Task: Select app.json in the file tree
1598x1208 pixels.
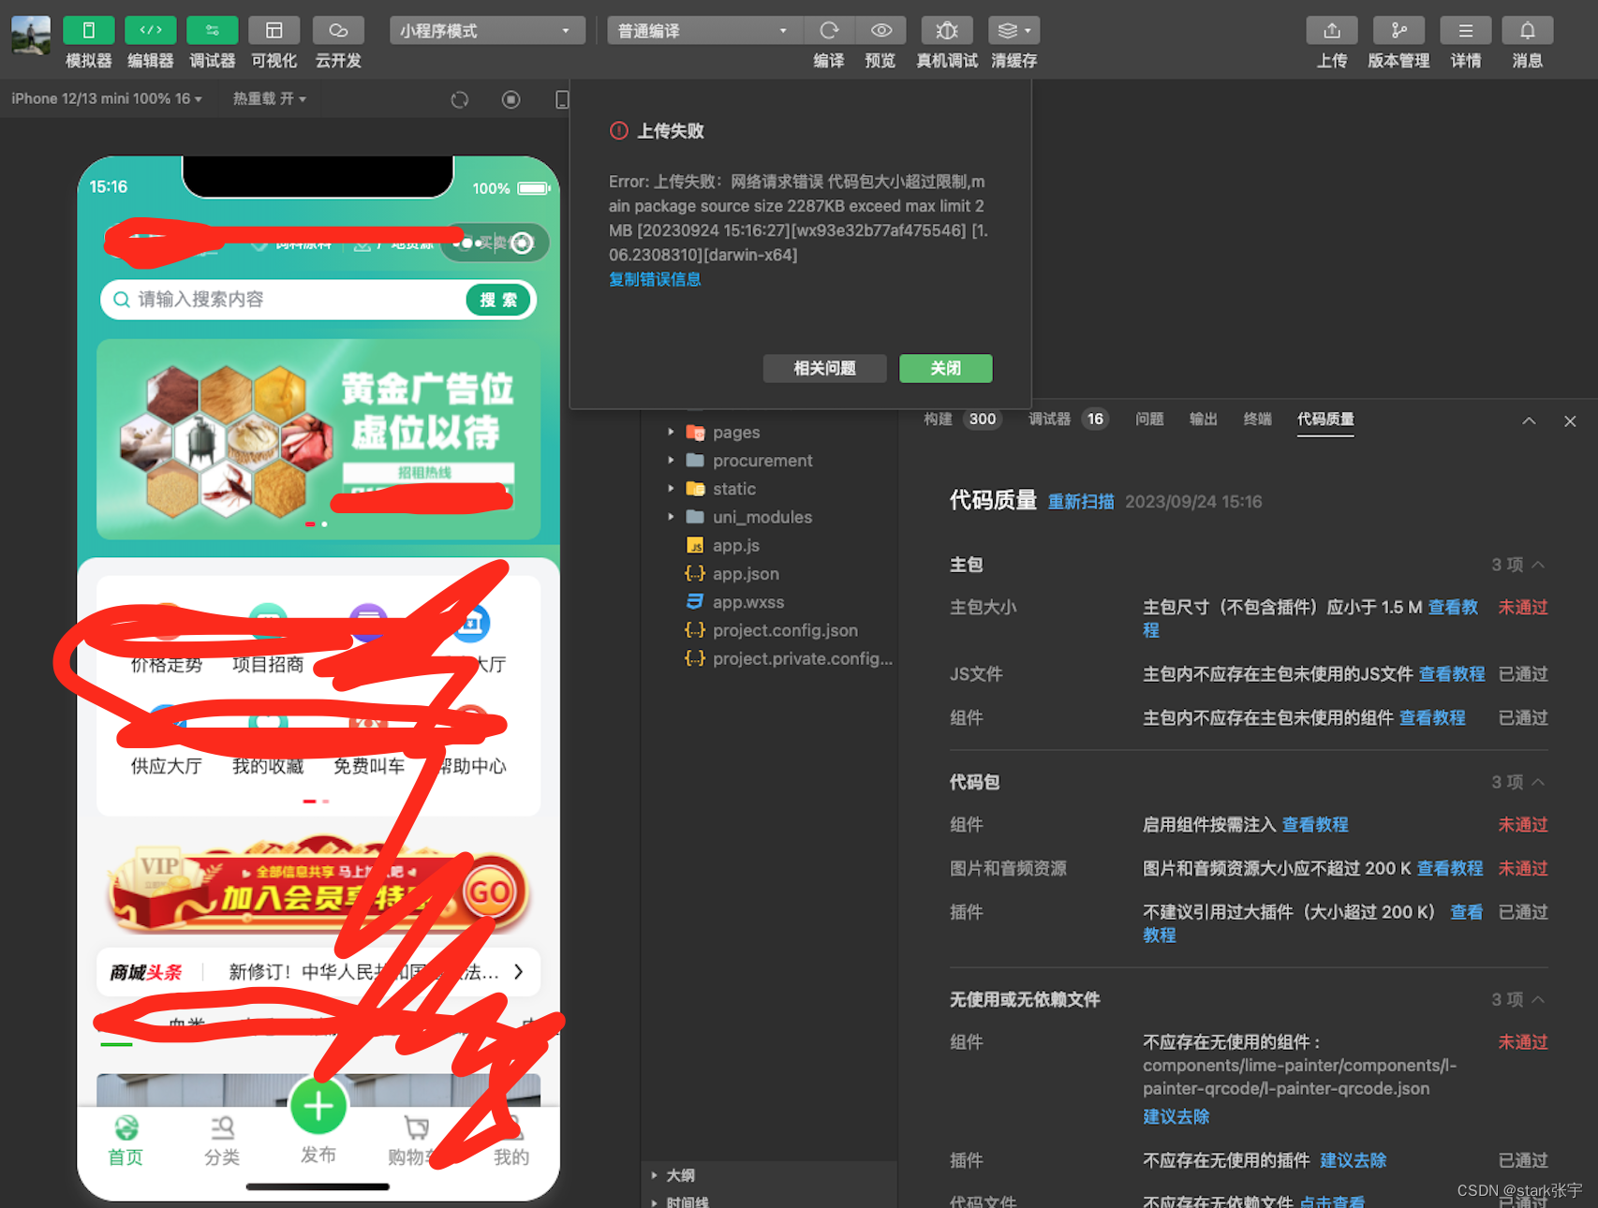Action: tap(745, 573)
